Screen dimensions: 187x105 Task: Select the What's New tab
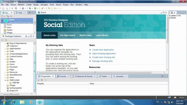(x=85, y=35)
